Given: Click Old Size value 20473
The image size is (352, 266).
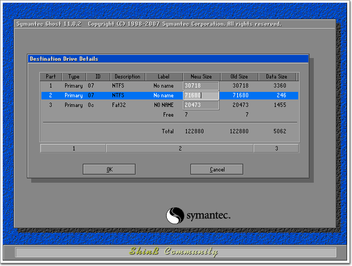Looking at the screenshot, I should pyautogui.click(x=241, y=105).
